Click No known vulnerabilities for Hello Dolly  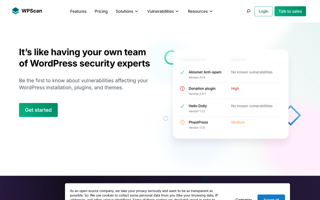(x=252, y=106)
